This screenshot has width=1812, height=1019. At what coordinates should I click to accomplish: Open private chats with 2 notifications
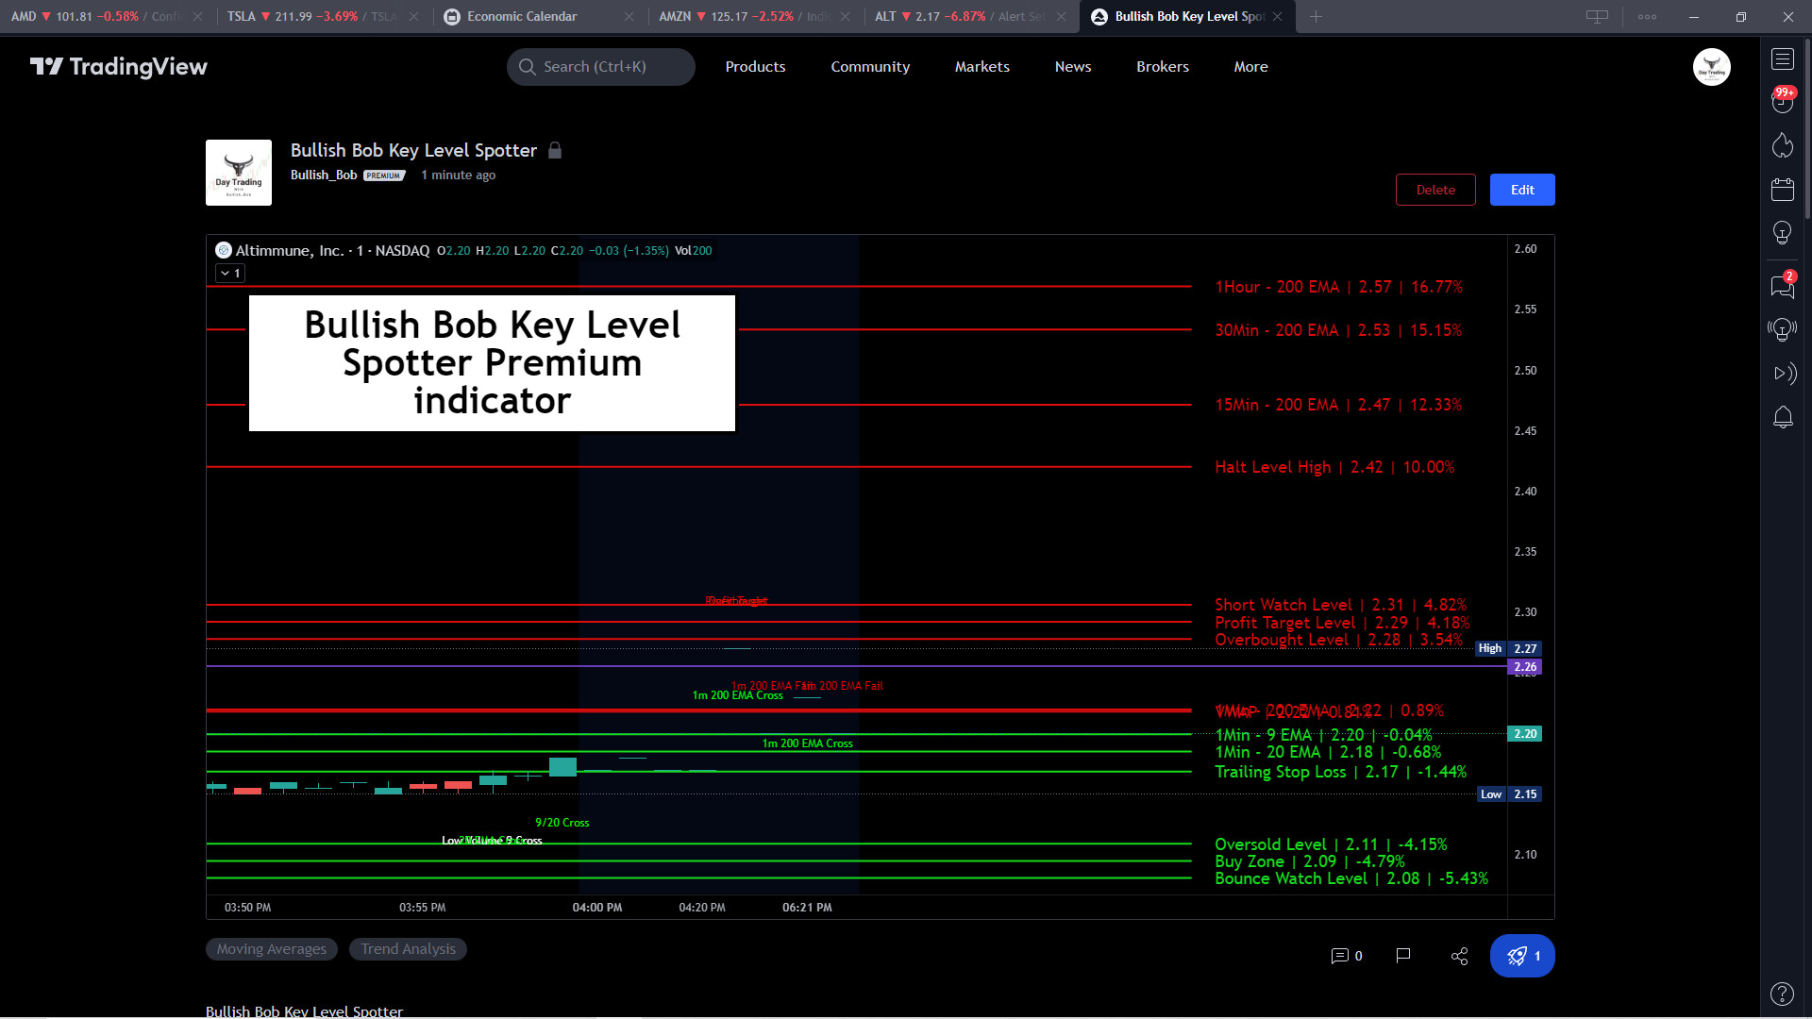pos(1783,287)
